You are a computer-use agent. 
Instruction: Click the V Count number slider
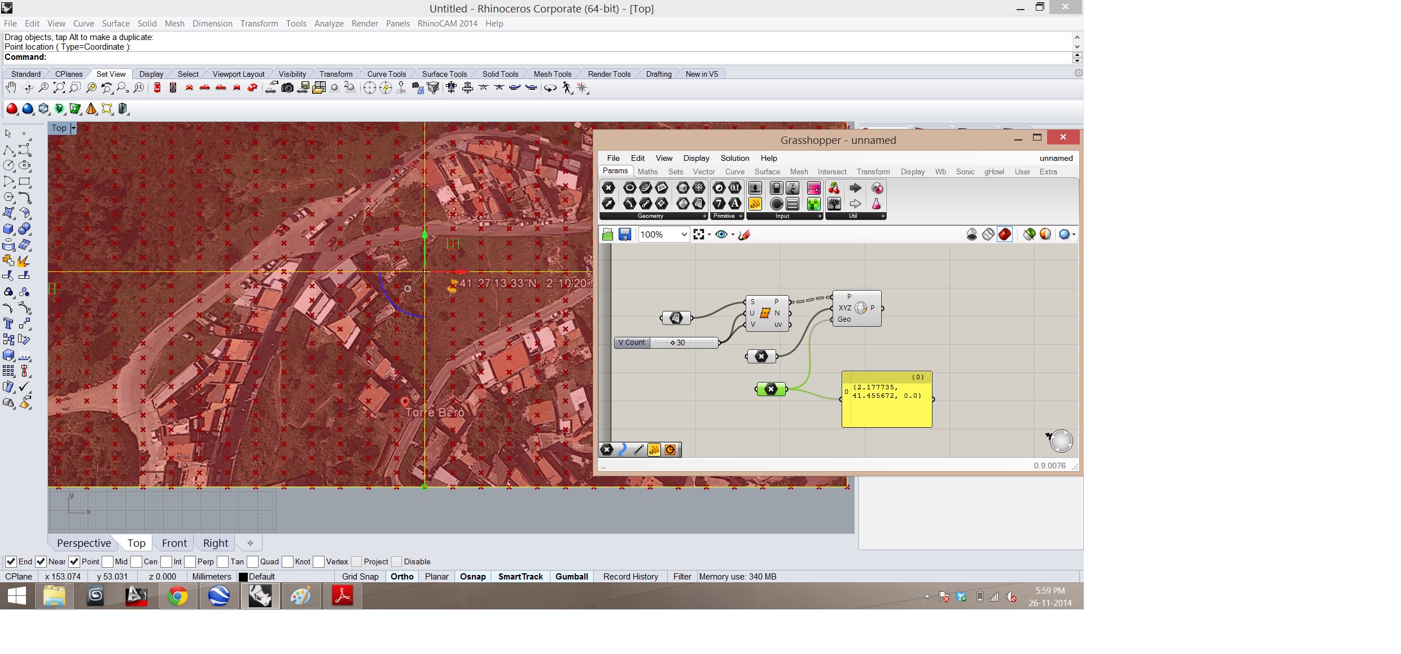684,343
